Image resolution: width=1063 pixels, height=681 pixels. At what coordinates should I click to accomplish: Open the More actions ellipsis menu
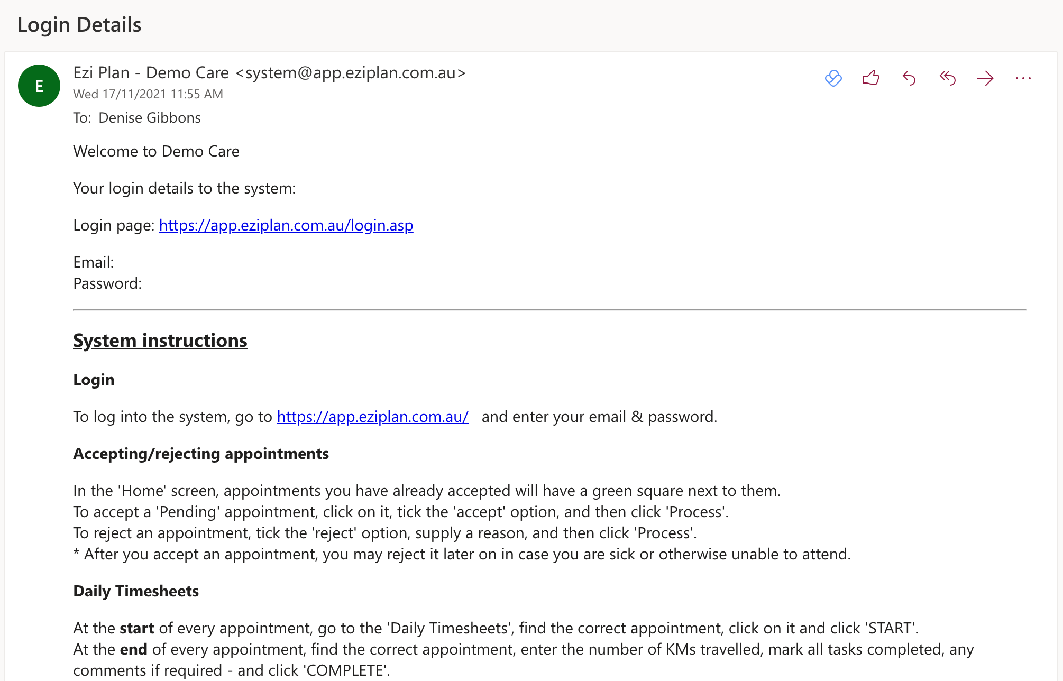[x=1023, y=78]
